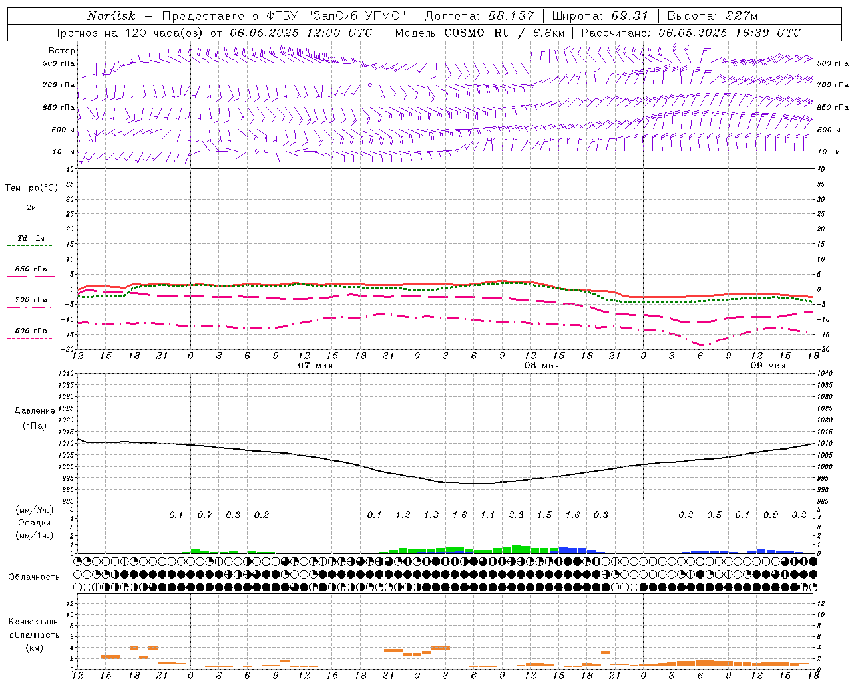Screen dimensions: 852x681
Task: Click the "2.3" three-hour precipitation value
Action: click(516, 515)
